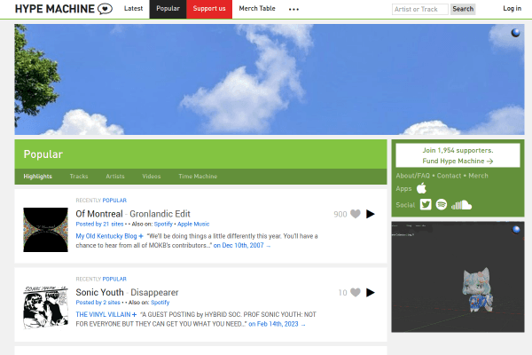This screenshot has width=532, height=355.
Task: Focus the Artist or Track search field
Action: pyautogui.click(x=420, y=9)
